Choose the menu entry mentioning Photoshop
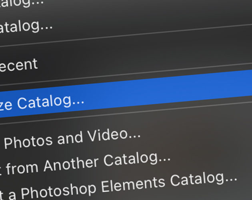 coord(118,186)
